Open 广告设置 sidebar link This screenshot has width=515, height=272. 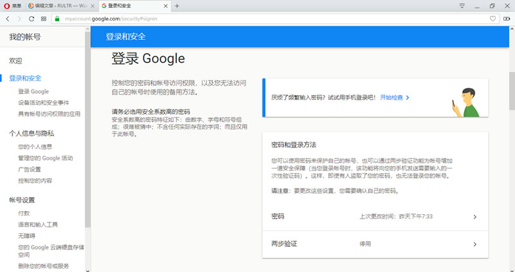point(30,169)
